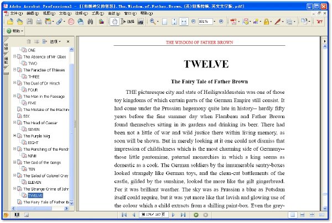Open the bookmarks 选项 options dropdown

[55, 41]
